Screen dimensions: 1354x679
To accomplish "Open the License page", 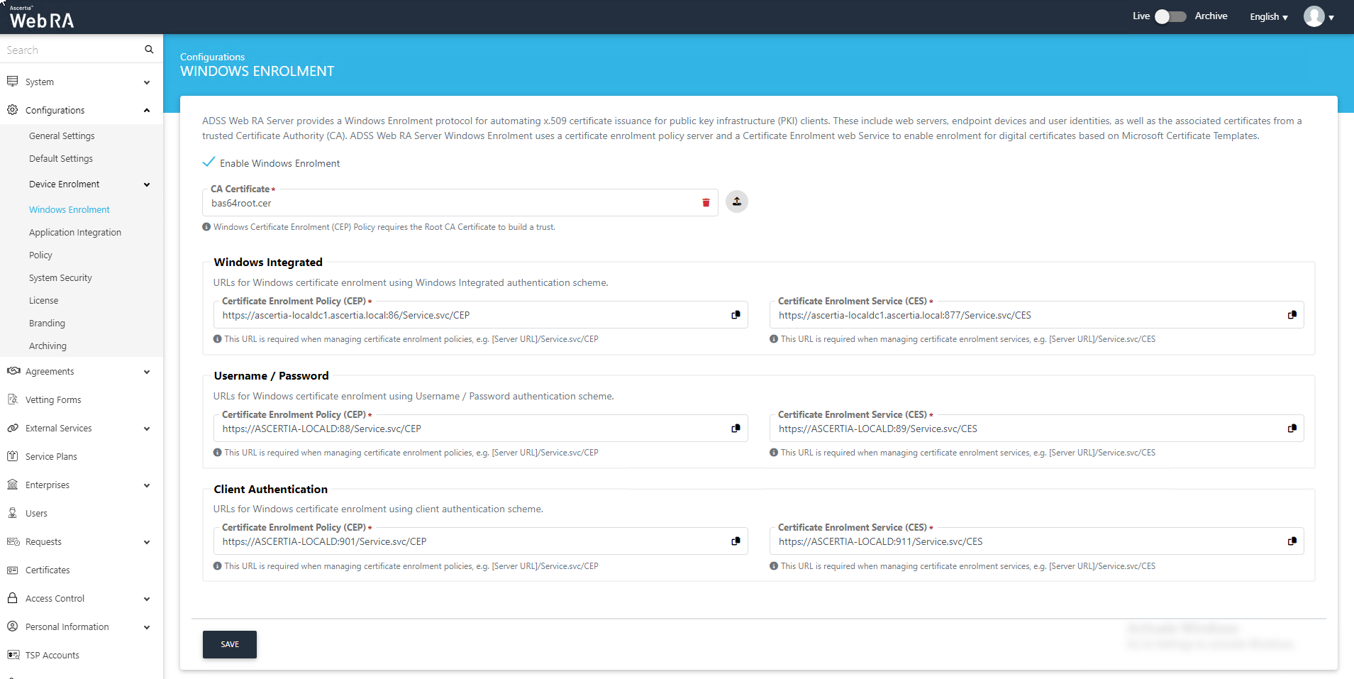I will point(43,300).
